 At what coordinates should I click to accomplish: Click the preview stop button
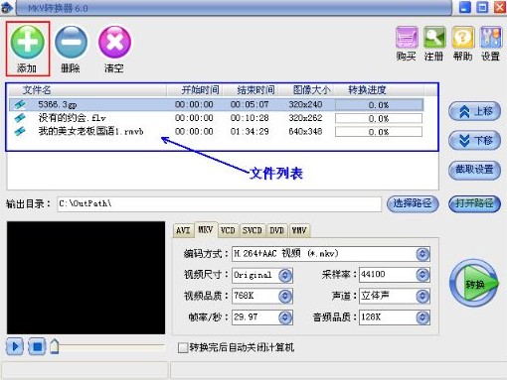(37, 346)
